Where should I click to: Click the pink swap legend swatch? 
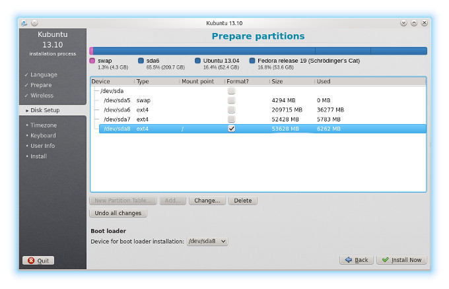click(92, 61)
